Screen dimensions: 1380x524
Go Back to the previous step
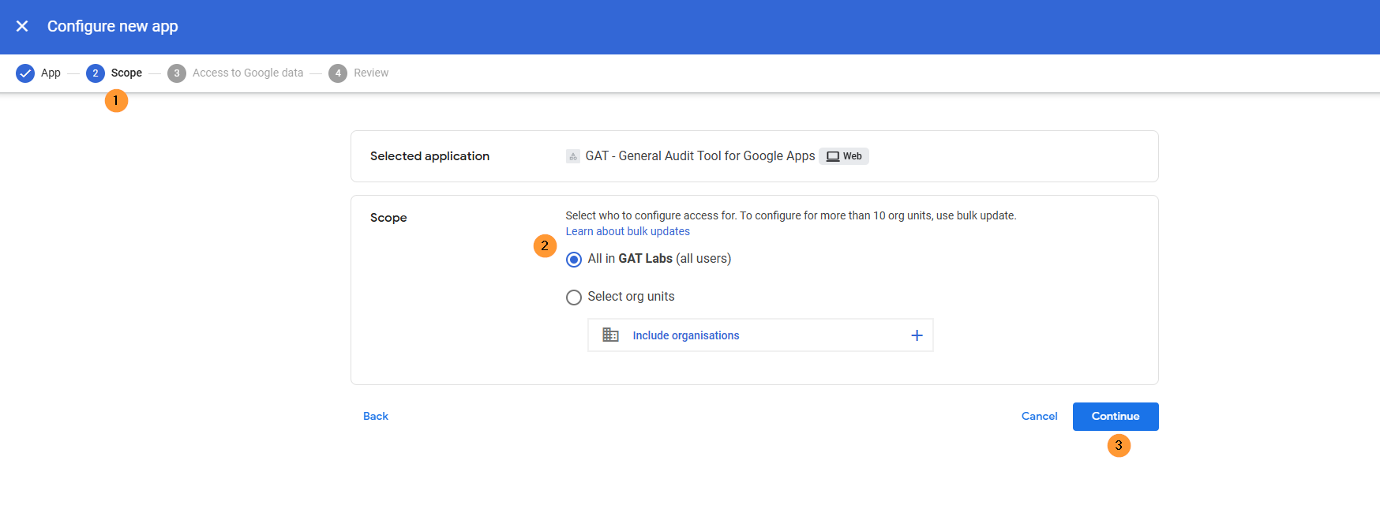(376, 417)
